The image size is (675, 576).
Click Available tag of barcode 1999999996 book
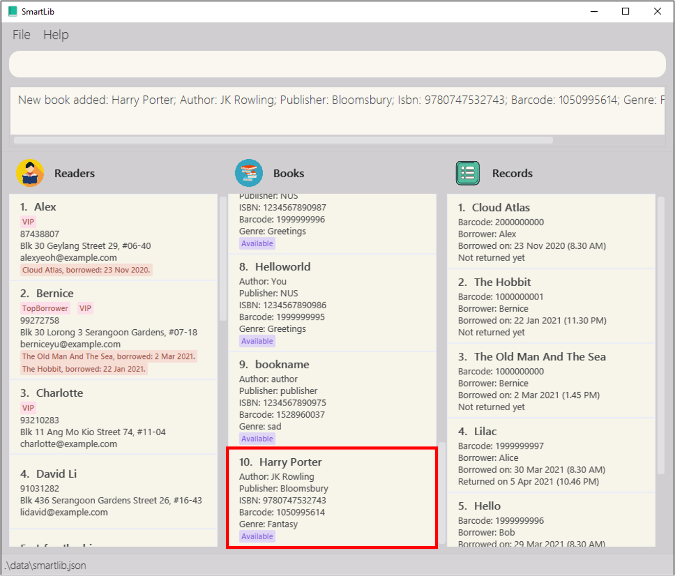[257, 244]
